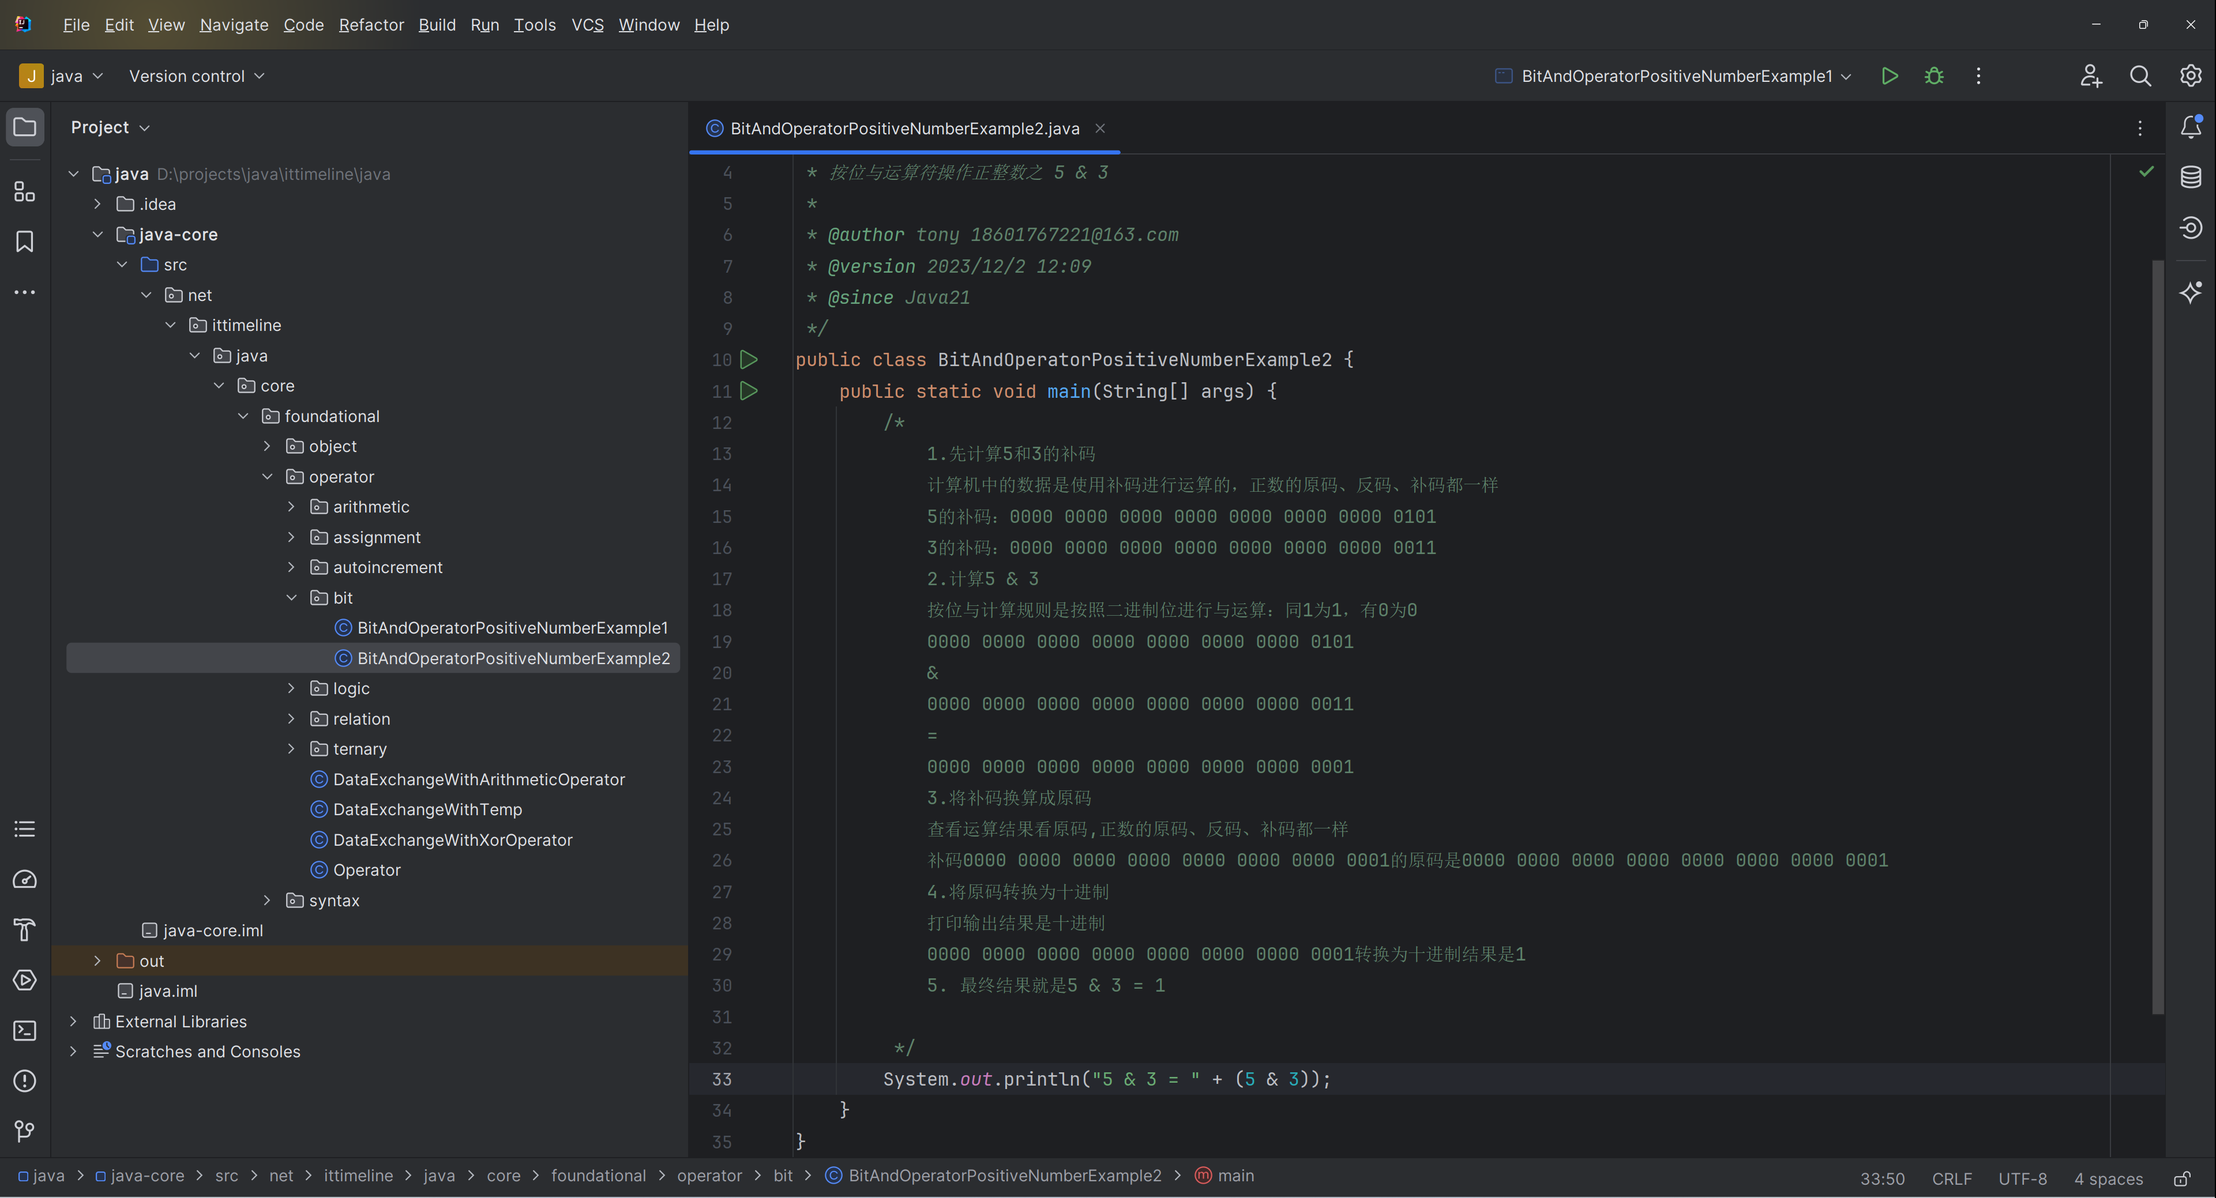Click the editor vertical scrollbar
This screenshot has height=1198, width=2216.
tap(2158, 636)
